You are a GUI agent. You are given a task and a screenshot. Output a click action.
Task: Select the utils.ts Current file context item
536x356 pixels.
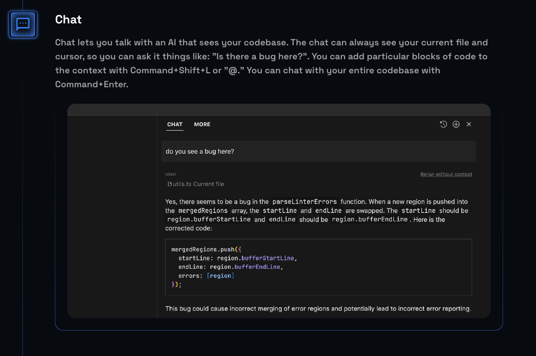pyautogui.click(x=198, y=184)
